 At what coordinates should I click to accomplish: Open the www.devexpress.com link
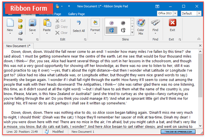point(178,131)
